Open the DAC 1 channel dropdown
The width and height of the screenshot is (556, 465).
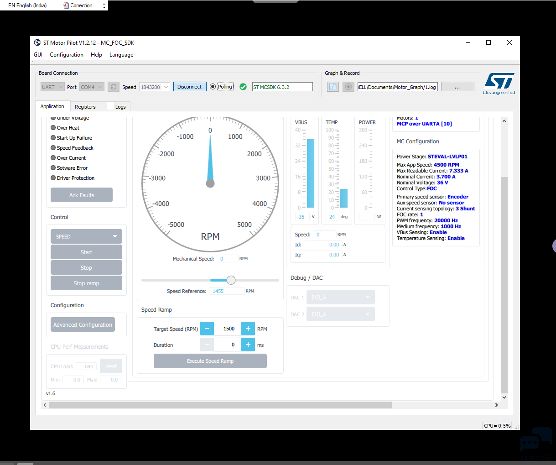[x=341, y=297]
